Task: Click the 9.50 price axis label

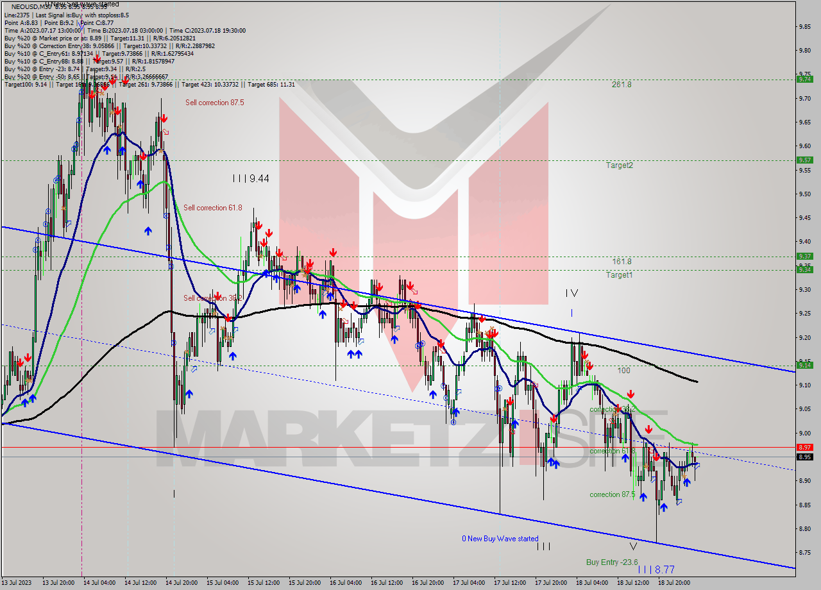Action: coord(806,194)
